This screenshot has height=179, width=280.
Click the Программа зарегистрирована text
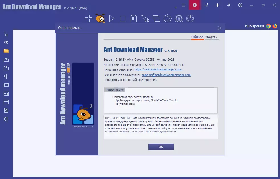(x=132, y=97)
